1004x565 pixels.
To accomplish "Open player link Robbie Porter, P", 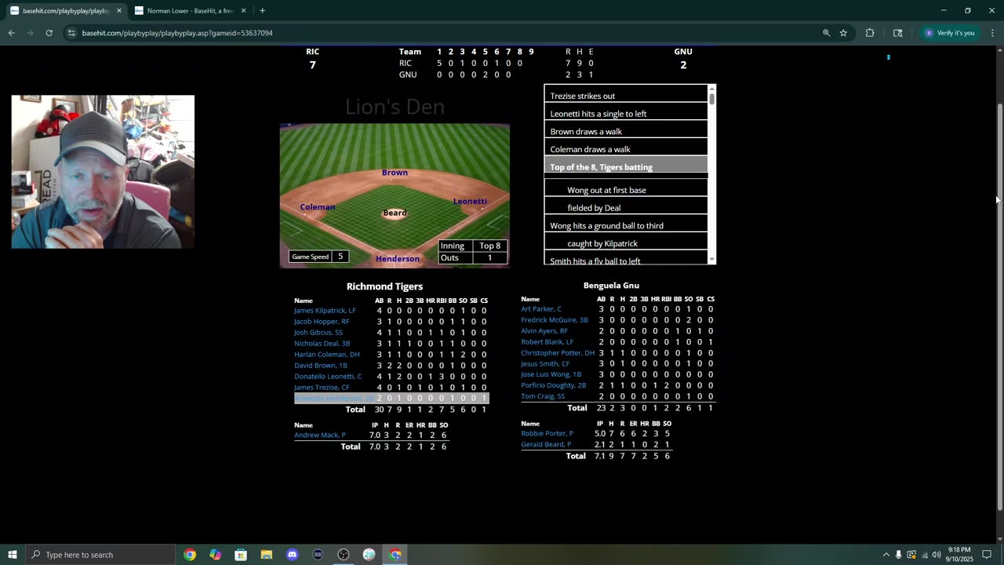I will pyautogui.click(x=547, y=433).
